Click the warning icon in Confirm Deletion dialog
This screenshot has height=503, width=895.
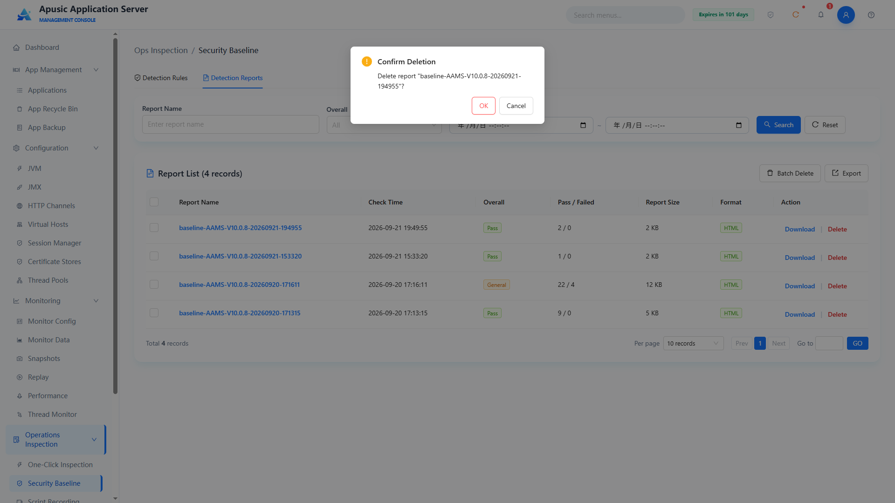click(367, 61)
